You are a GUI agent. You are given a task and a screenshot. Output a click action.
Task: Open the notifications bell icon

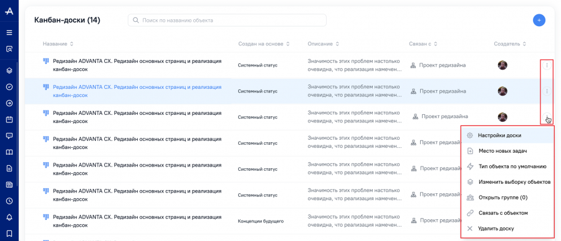click(x=9, y=217)
